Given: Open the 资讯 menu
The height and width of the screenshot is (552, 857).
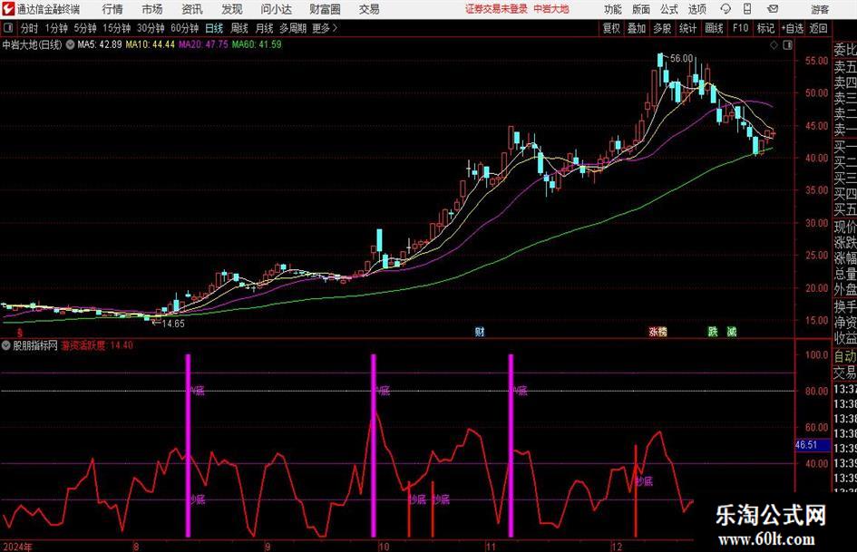Looking at the screenshot, I should (192, 9).
